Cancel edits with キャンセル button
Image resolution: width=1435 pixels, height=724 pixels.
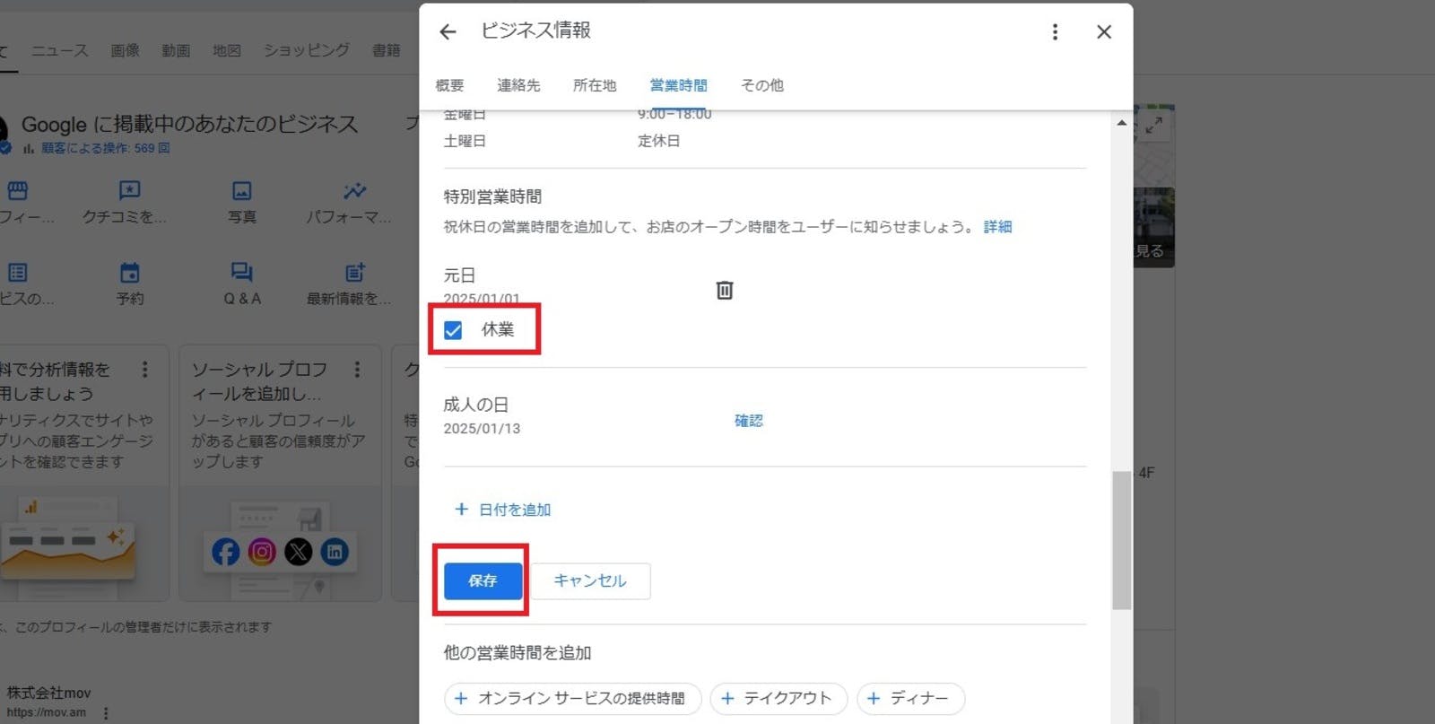(x=590, y=580)
